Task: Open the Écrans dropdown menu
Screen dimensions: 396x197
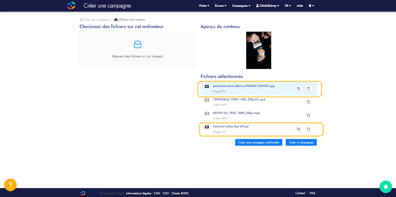Action: coord(221,6)
